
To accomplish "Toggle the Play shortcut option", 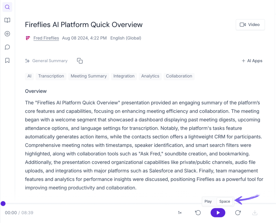I will tap(208, 201).
